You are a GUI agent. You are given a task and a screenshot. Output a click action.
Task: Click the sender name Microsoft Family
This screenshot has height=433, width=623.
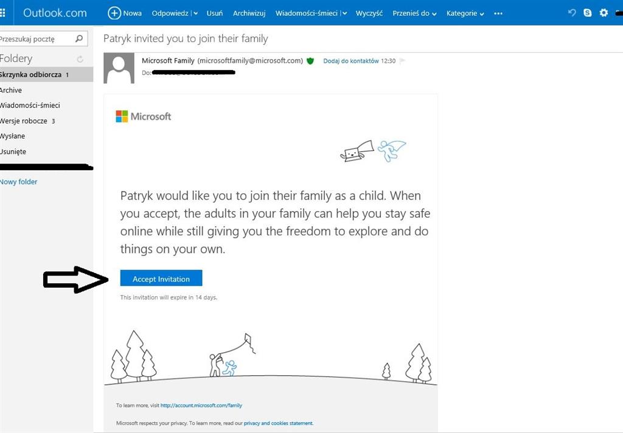point(168,60)
